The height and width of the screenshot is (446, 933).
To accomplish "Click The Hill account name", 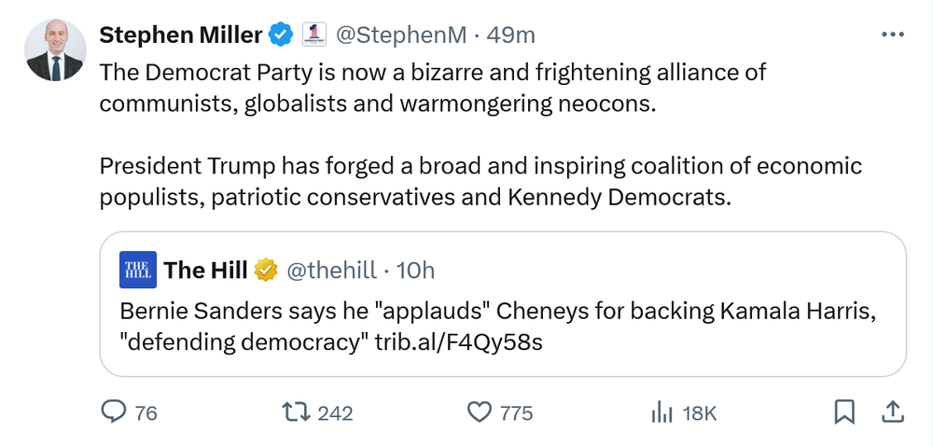I will click(205, 271).
